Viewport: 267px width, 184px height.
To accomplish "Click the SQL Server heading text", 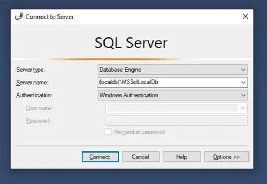I will click(x=131, y=43).
